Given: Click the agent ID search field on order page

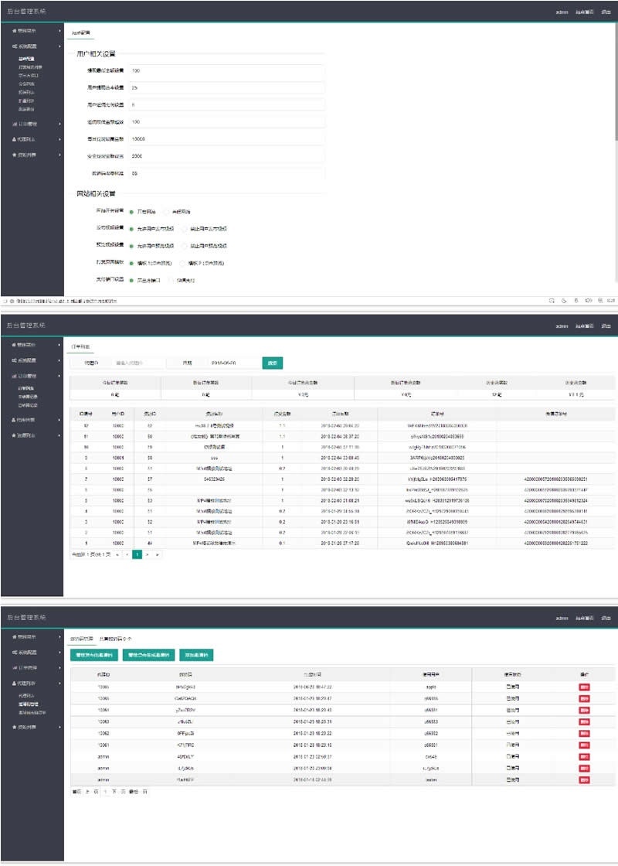Looking at the screenshot, I should (x=138, y=363).
